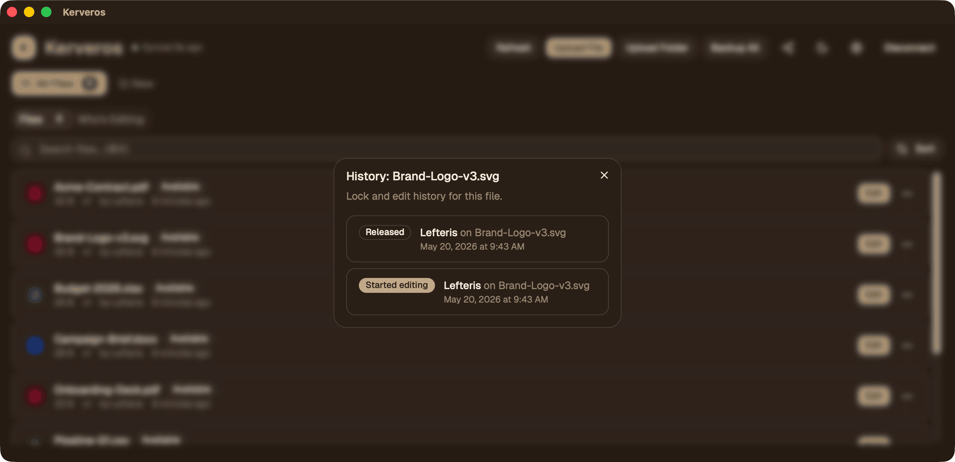The height and width of the screenshot is (462, 955).
Task: Click "on Brand-Logo-v3.svg" in the Released entry
Action: 513,232
